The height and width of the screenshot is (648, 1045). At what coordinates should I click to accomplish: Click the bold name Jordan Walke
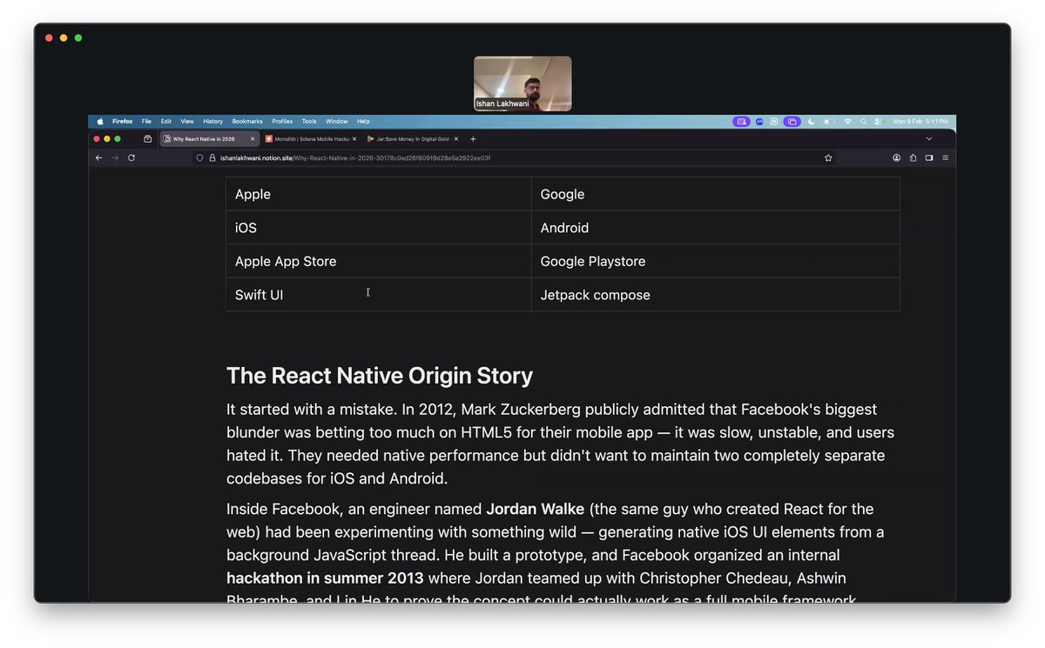pos(535,509)
